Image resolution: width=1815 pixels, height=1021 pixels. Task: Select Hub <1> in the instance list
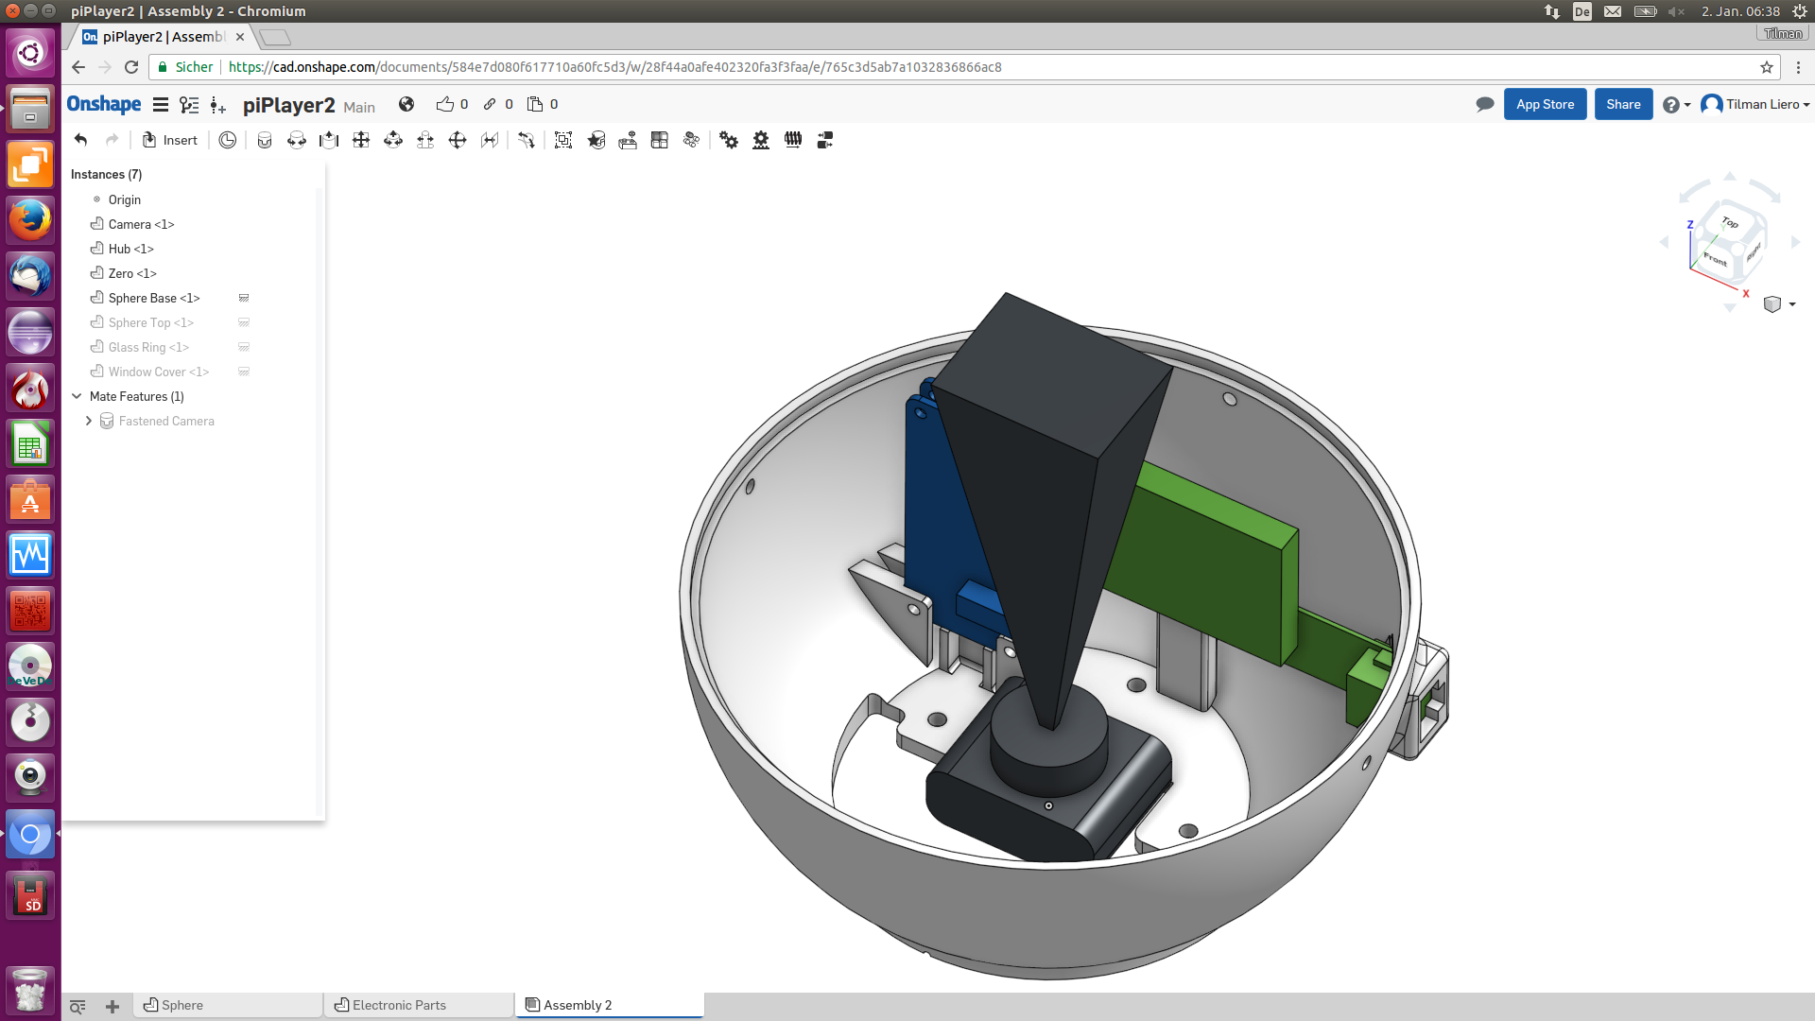pos(130,249)
